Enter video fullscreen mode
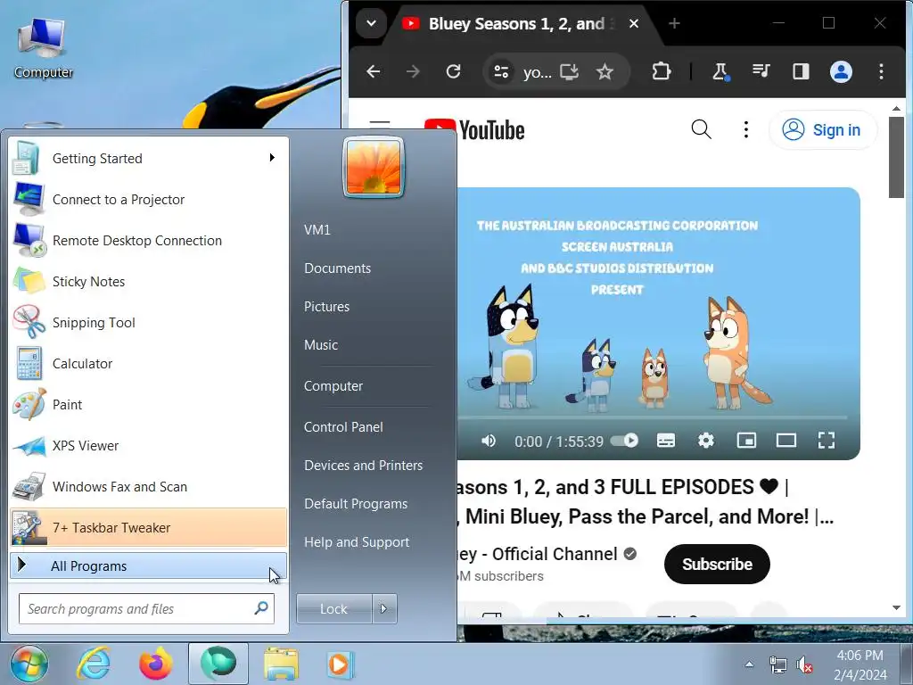The width and height of the screenshot is (913, 685). click(827, 441)
